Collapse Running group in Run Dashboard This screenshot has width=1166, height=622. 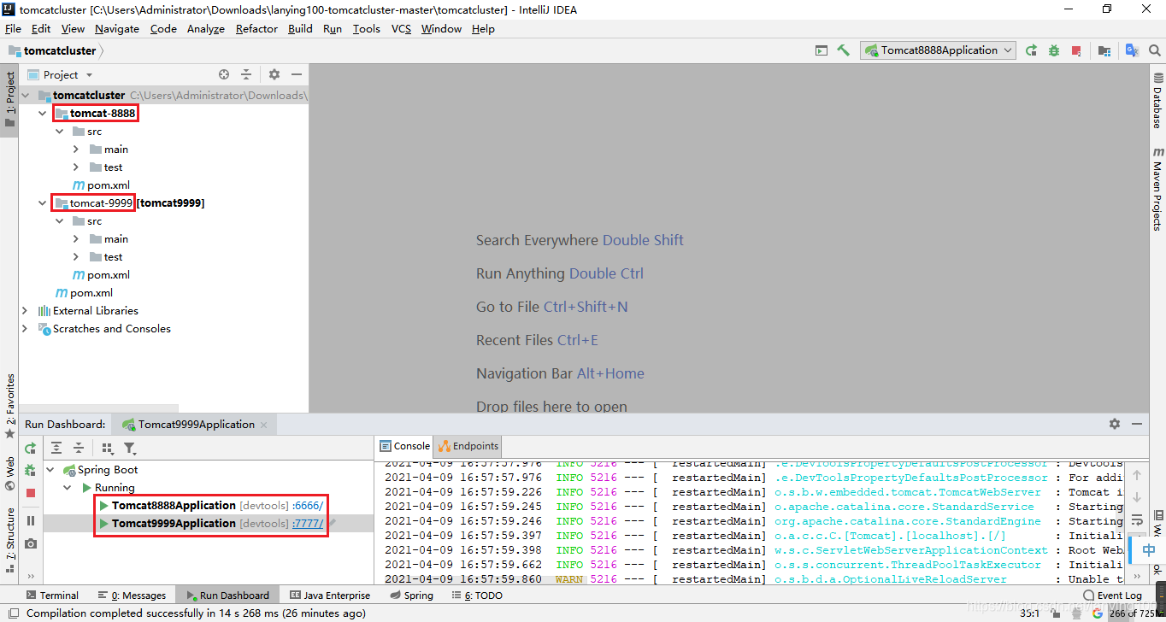point(68,487)
